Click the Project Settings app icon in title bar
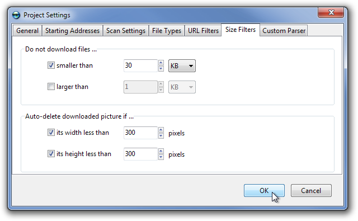358x221 pixels. [16, 15]
